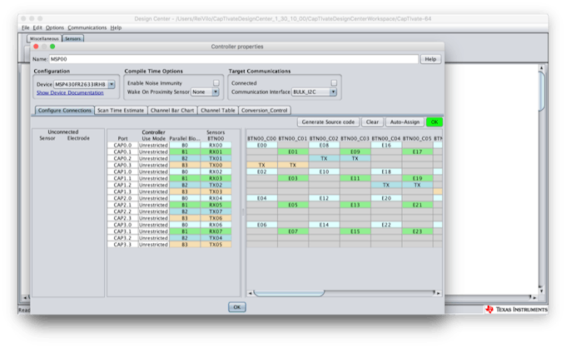Open the Help menu
Image resolution: width=566 pixels, height=348 pixels.
pyautogui.click(x=116, y=27)
